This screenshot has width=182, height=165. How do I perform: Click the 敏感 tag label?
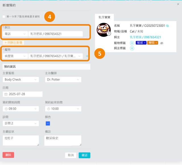[x=140, y=43]
